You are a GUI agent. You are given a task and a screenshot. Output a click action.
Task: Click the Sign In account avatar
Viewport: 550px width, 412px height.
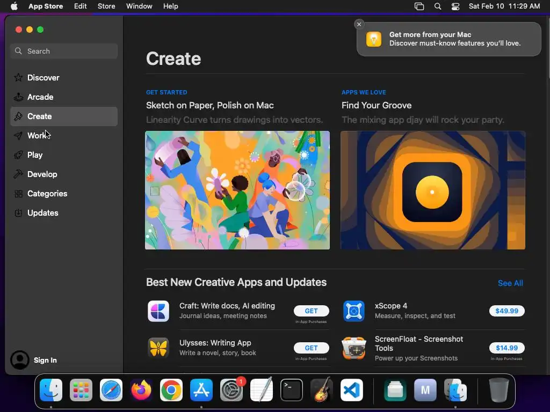[x=20, y=360]
